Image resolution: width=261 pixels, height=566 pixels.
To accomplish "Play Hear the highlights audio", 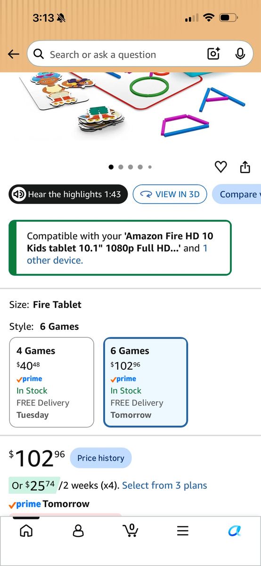I will [x=68, y=194].
